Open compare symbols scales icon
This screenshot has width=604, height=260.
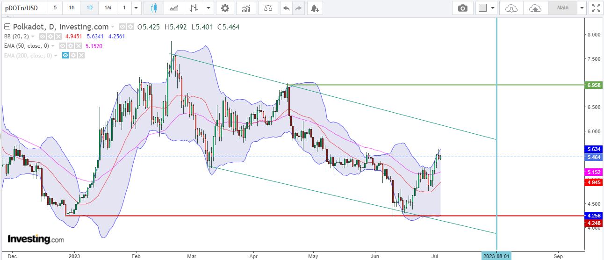(x=268, y=8)
